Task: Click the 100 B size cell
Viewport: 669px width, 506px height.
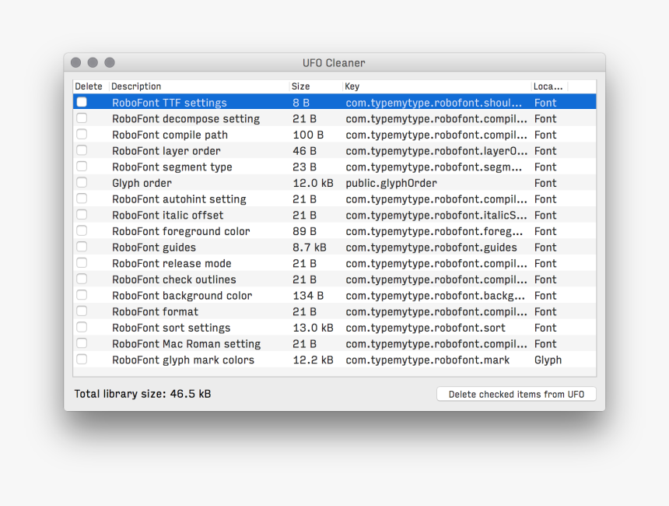Action: coord(308,135)
